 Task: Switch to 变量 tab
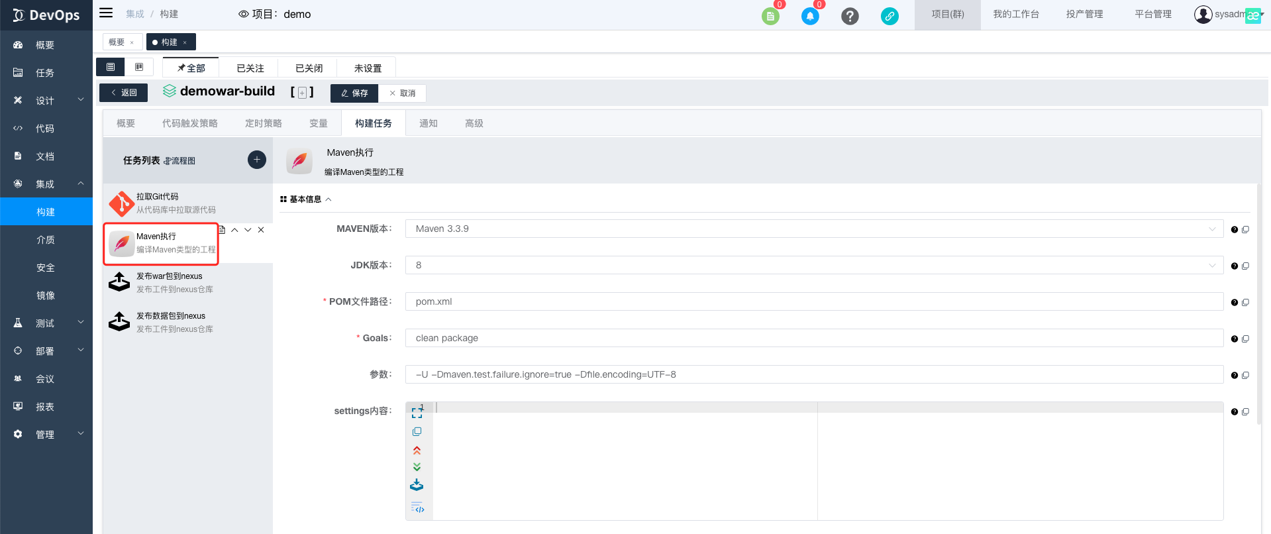point(319,123)
